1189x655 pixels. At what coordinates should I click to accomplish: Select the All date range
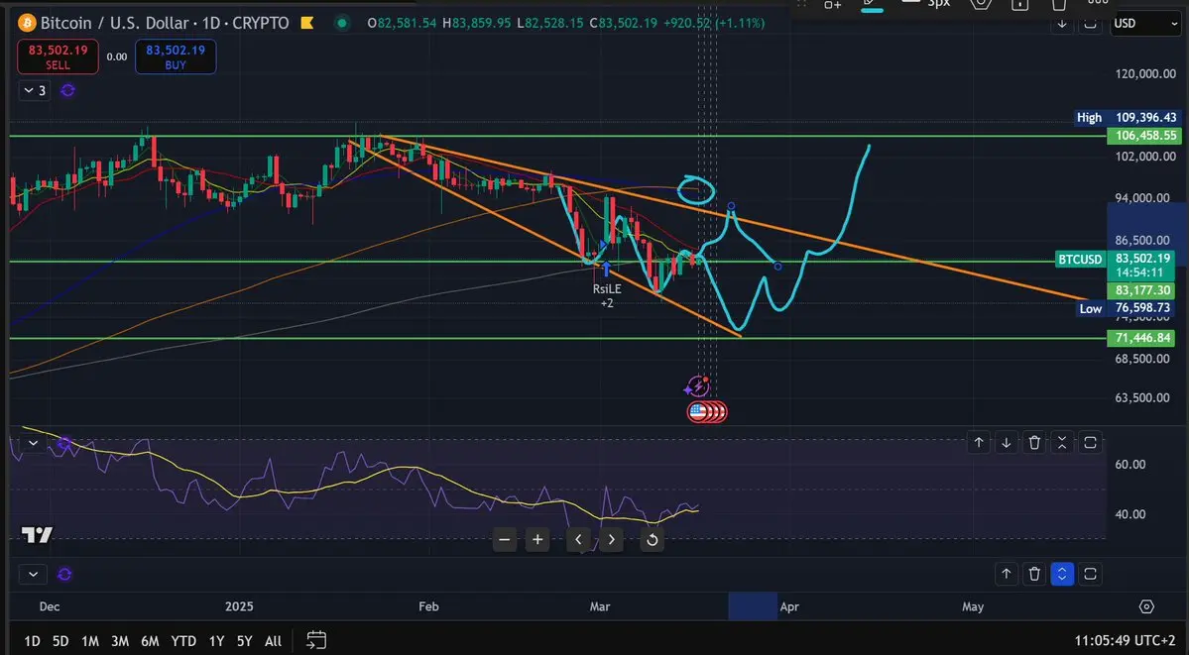[x=273, y=641]
